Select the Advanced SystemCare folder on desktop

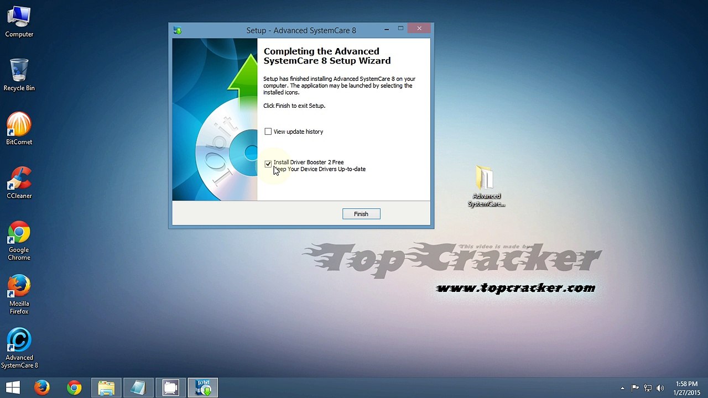pos(487,187)
